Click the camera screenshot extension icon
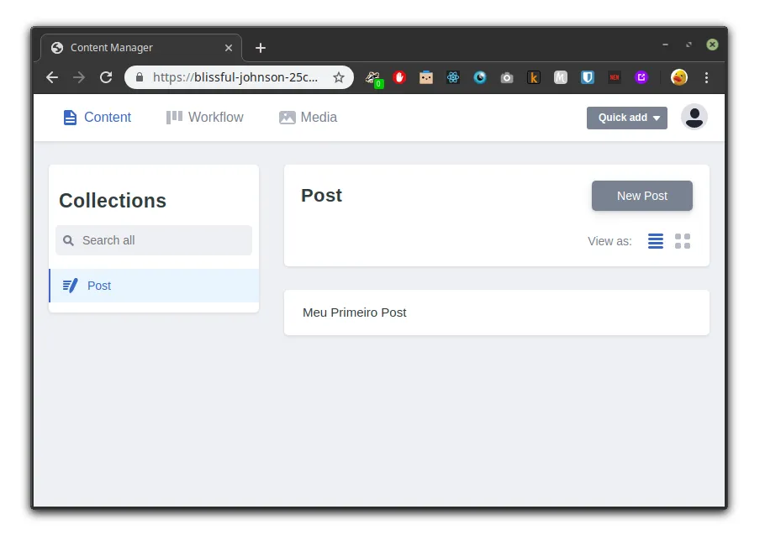This screenshot has height=541, width=765. (x=507, y=77)
